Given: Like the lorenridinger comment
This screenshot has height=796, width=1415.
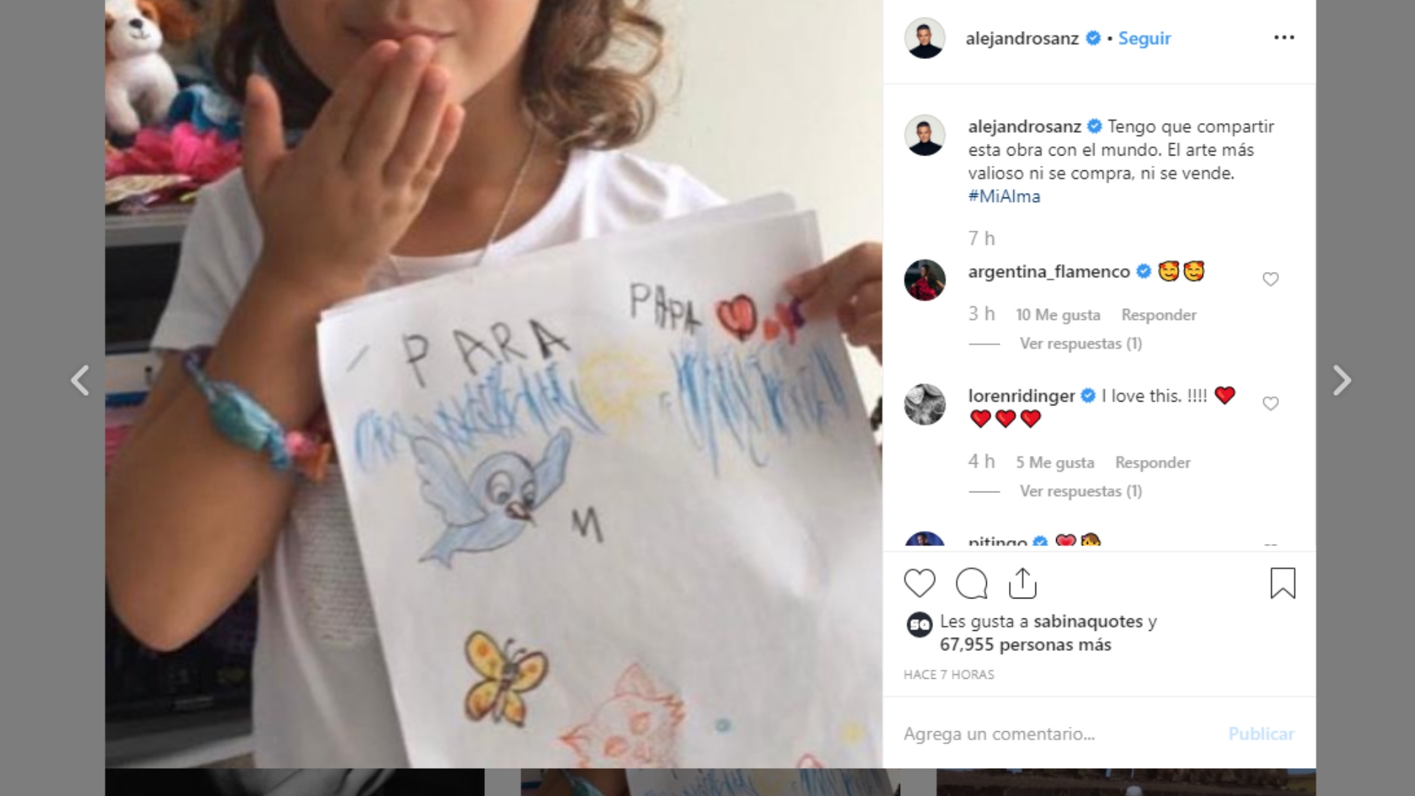Looking at the screenshot, I should pos(1271,403).
